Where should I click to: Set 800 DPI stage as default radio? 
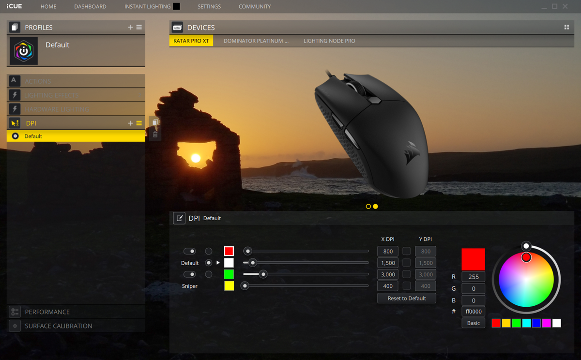[x=209, y=251]
